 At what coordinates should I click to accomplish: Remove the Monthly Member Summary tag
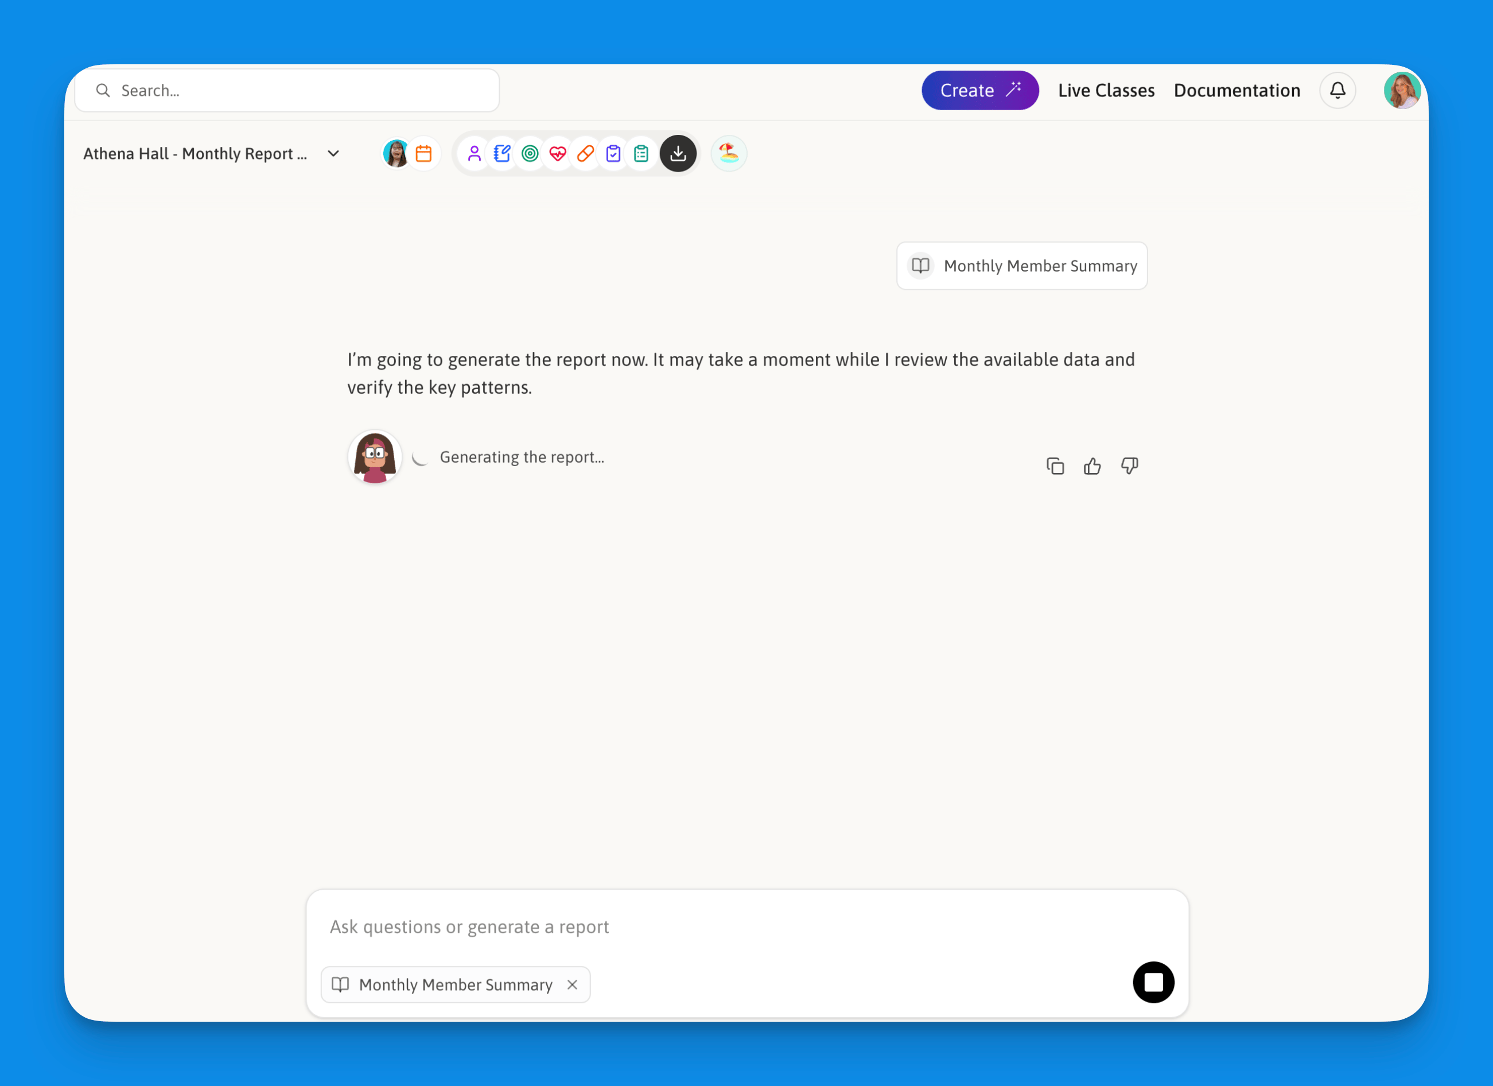[572, 984]
